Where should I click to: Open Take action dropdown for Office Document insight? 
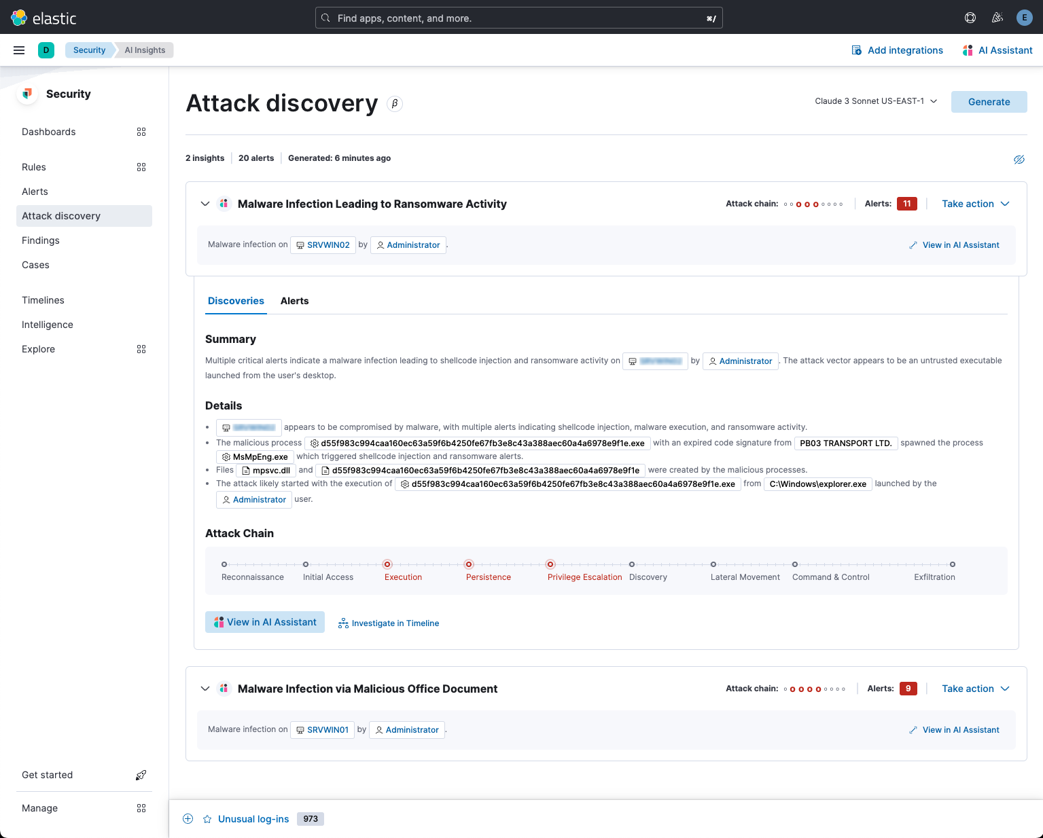pos(976,689)
